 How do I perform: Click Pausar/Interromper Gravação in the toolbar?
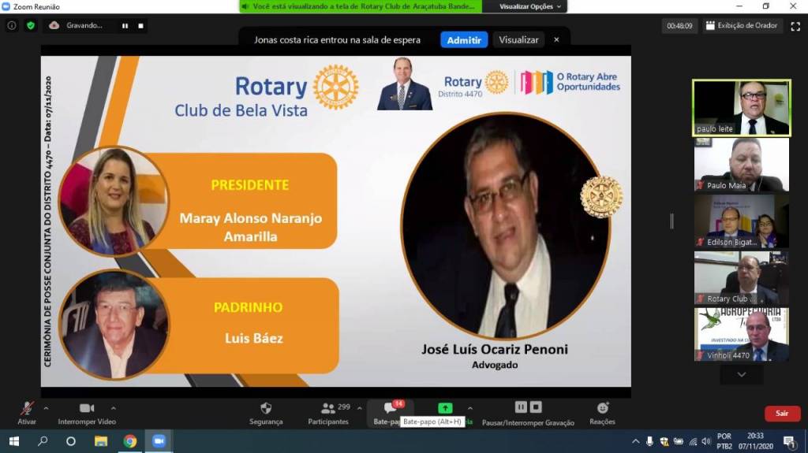tap(528, 412)
